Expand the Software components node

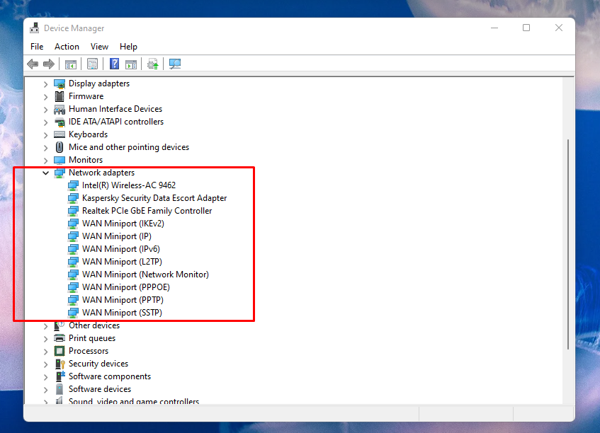click(x=45, y=377)
